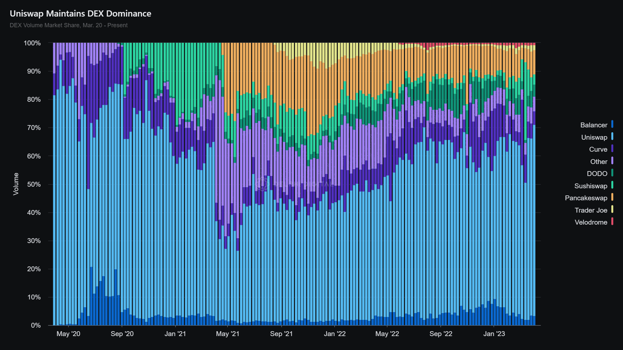Screen dimensions: 623x350
Task: Click the "20%" y-axis tick label
Action: coord(34,269)
